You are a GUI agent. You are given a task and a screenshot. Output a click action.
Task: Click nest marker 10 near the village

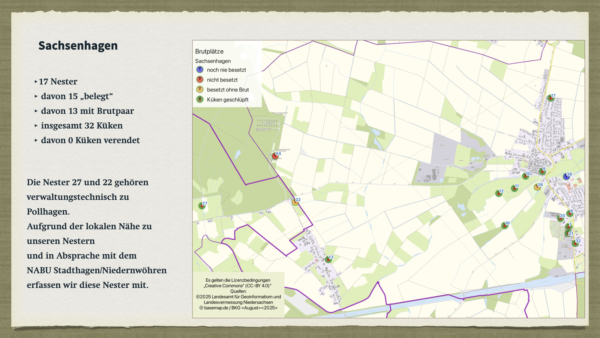[x=525, y=176]
